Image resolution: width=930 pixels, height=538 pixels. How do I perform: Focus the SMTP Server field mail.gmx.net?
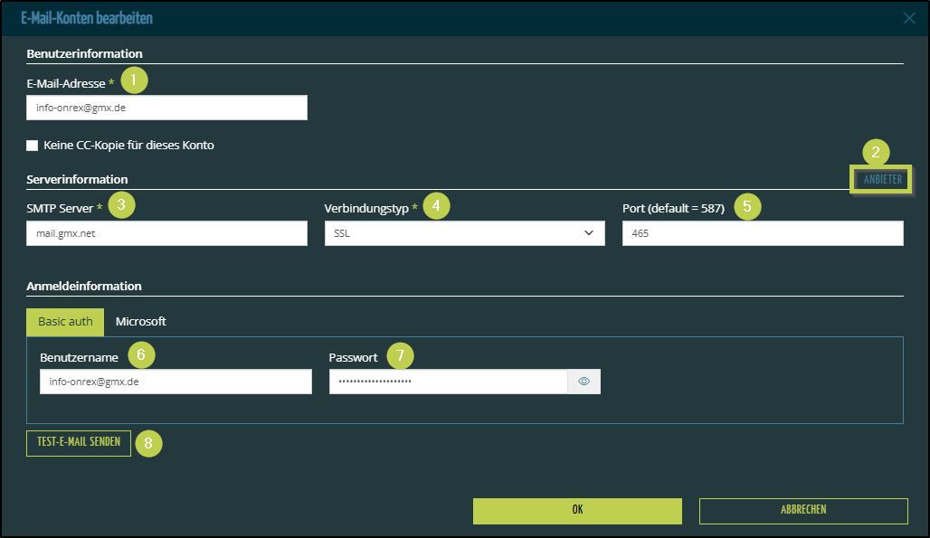(x=166, y=233)
